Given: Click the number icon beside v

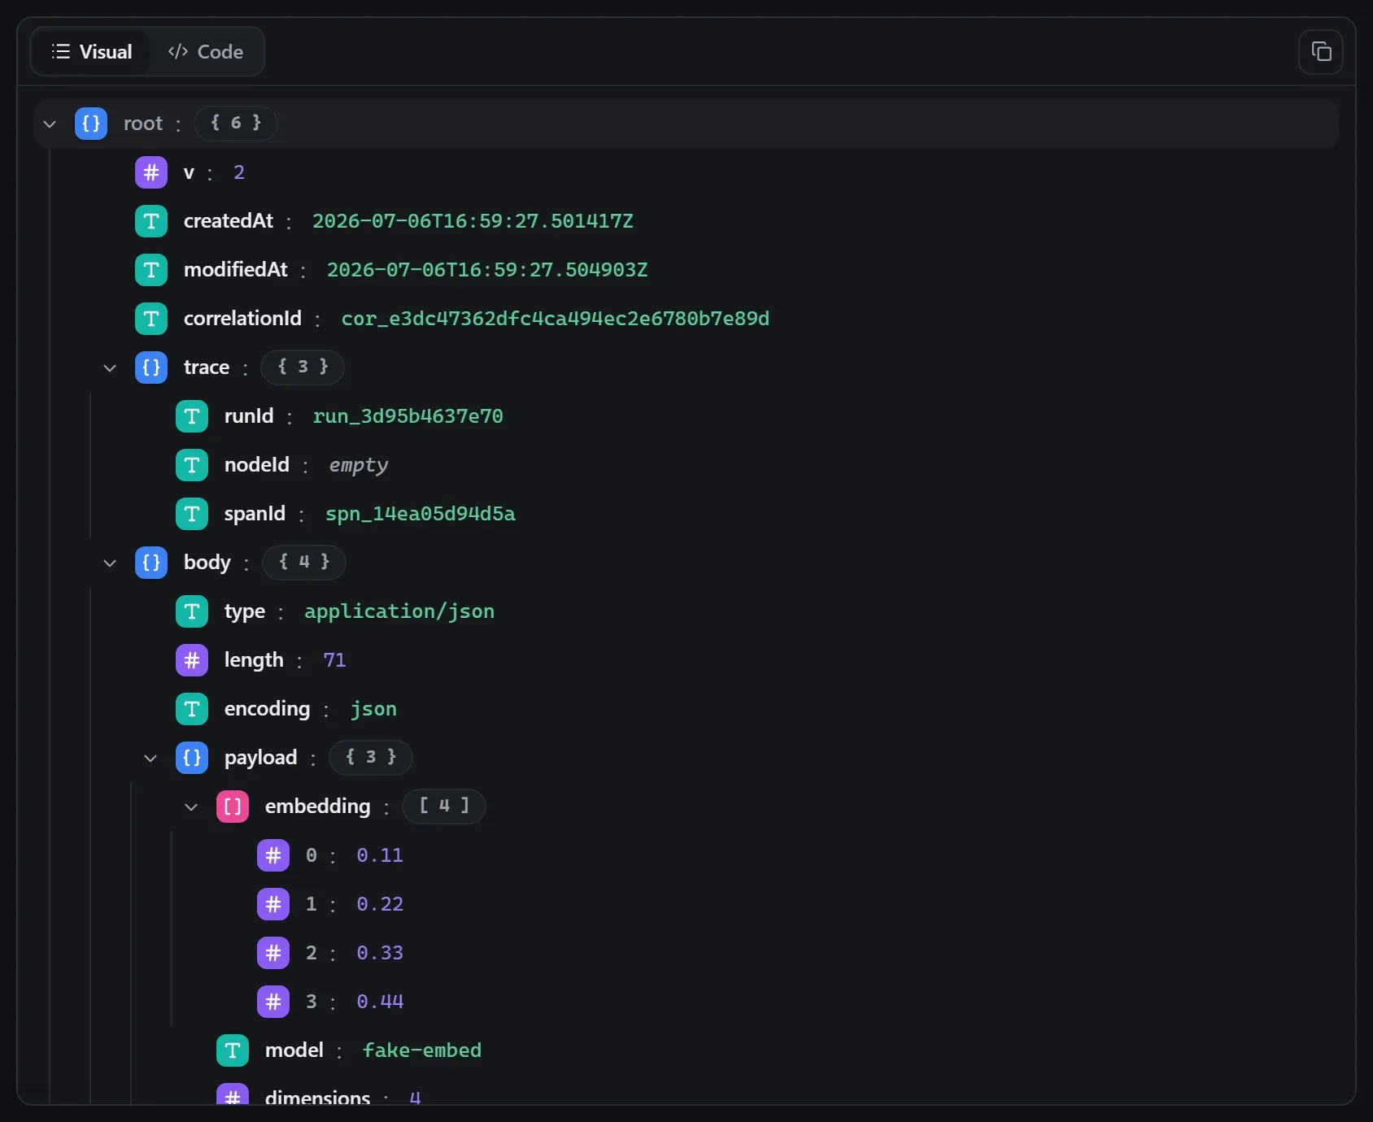Looking at the screenshot, I should (x=151, y=172).
